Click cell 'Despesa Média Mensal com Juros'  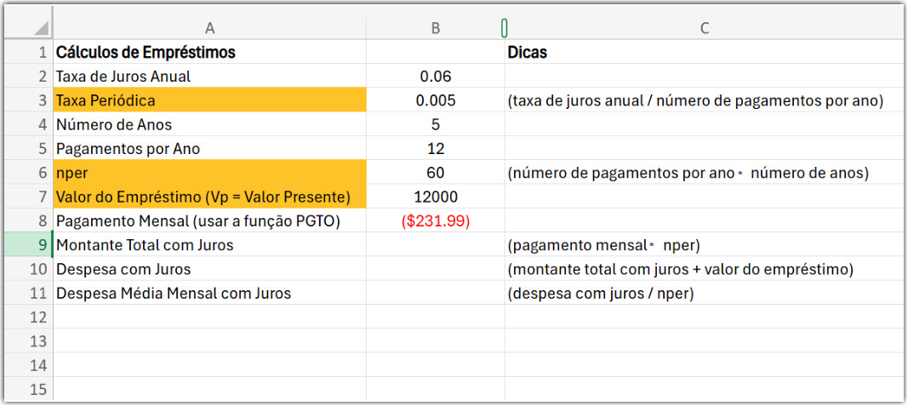point(209,293)
